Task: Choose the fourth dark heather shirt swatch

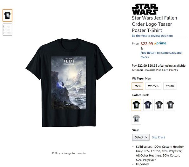Action: 170,105
